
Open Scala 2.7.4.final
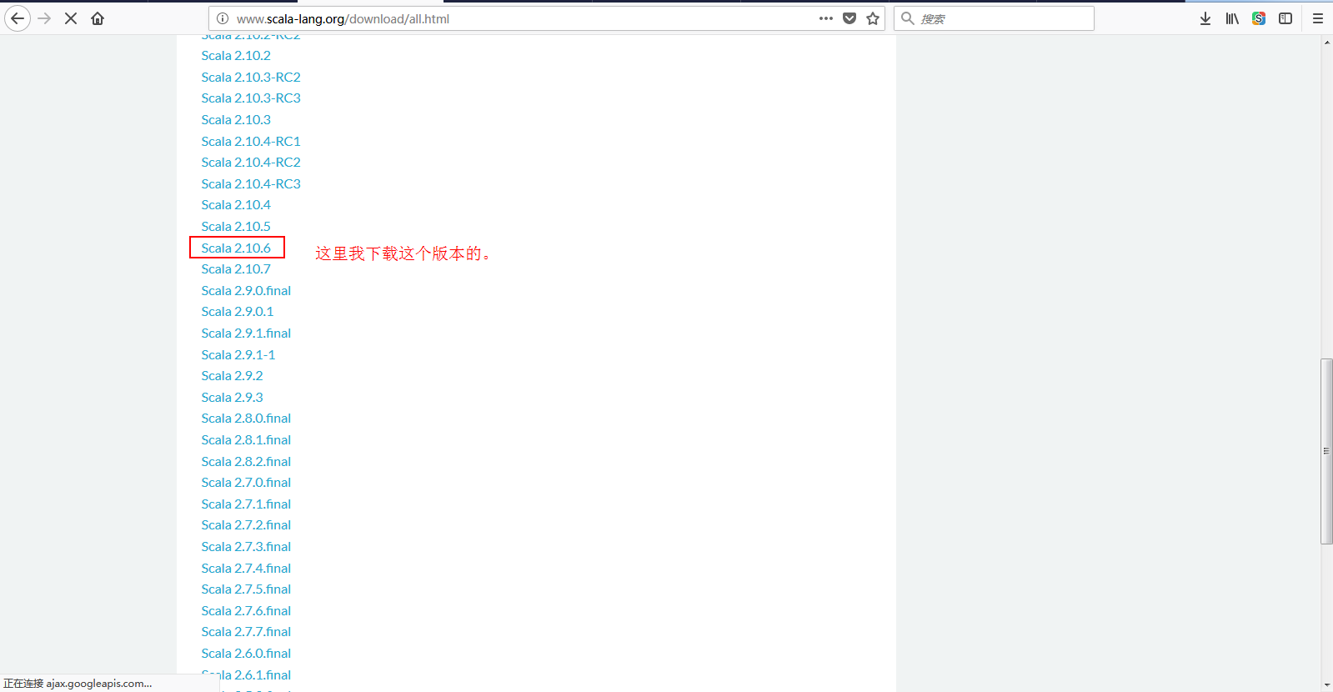[x=246, y=569]
